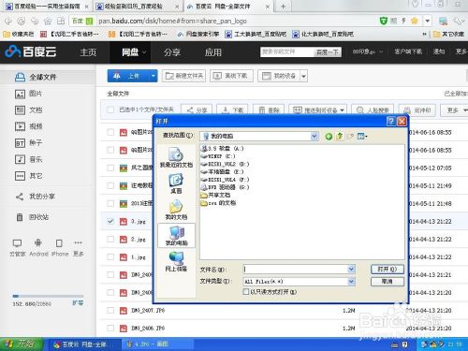Go to the 主页 nav tab

[88, 52]
